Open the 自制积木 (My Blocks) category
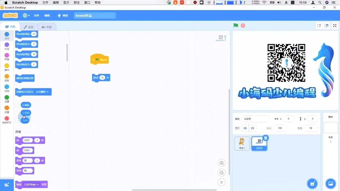 pos(7,119)
